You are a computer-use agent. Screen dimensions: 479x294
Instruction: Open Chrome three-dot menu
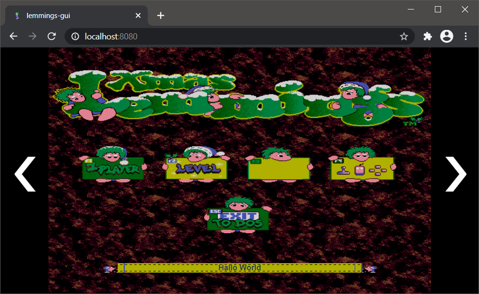[466, 37]
